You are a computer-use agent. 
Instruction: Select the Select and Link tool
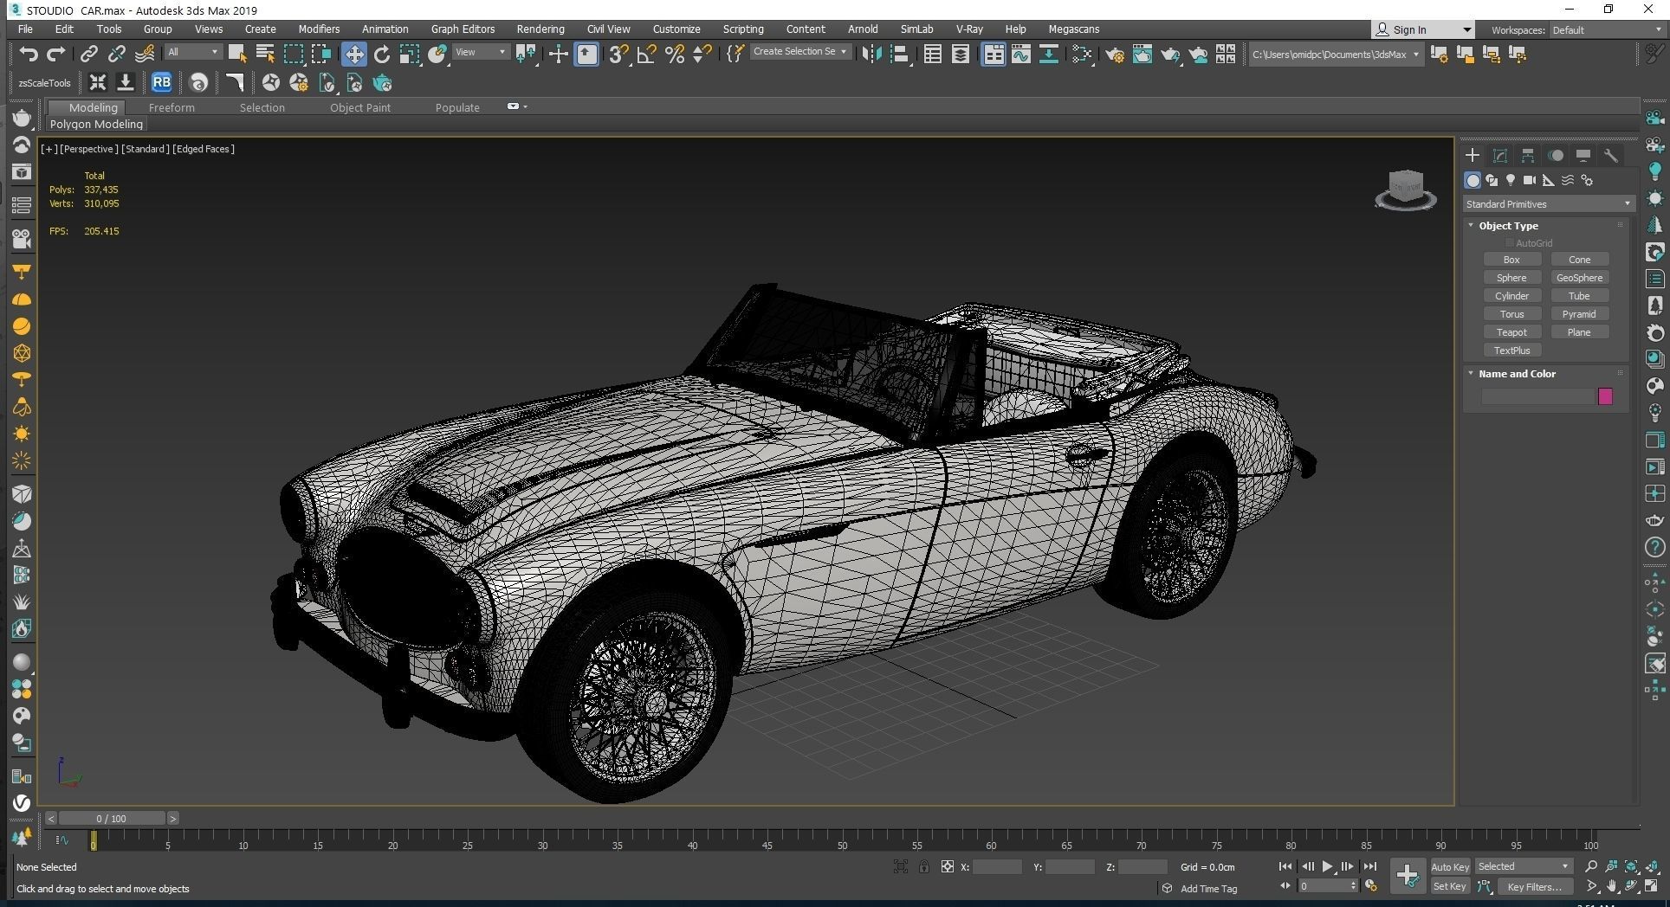88,55
